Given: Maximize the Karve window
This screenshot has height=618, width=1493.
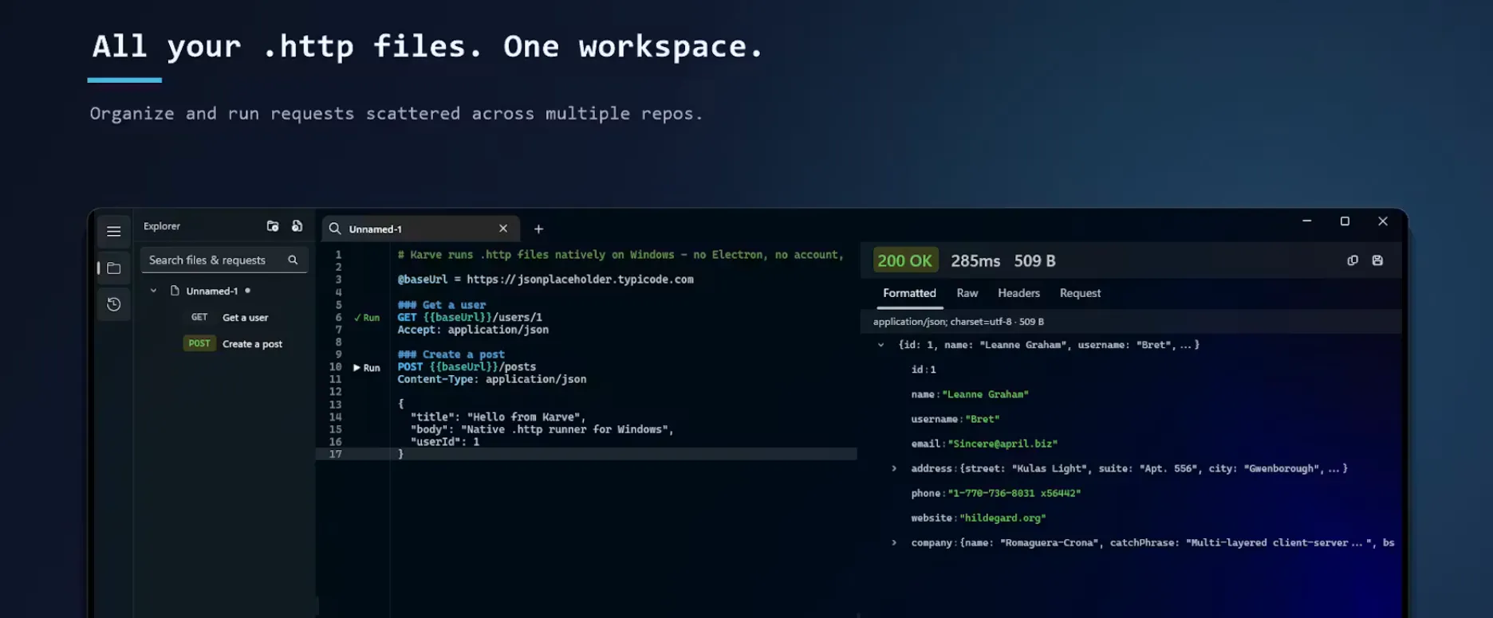Looking at the screenshot, I should [1345, 221].
